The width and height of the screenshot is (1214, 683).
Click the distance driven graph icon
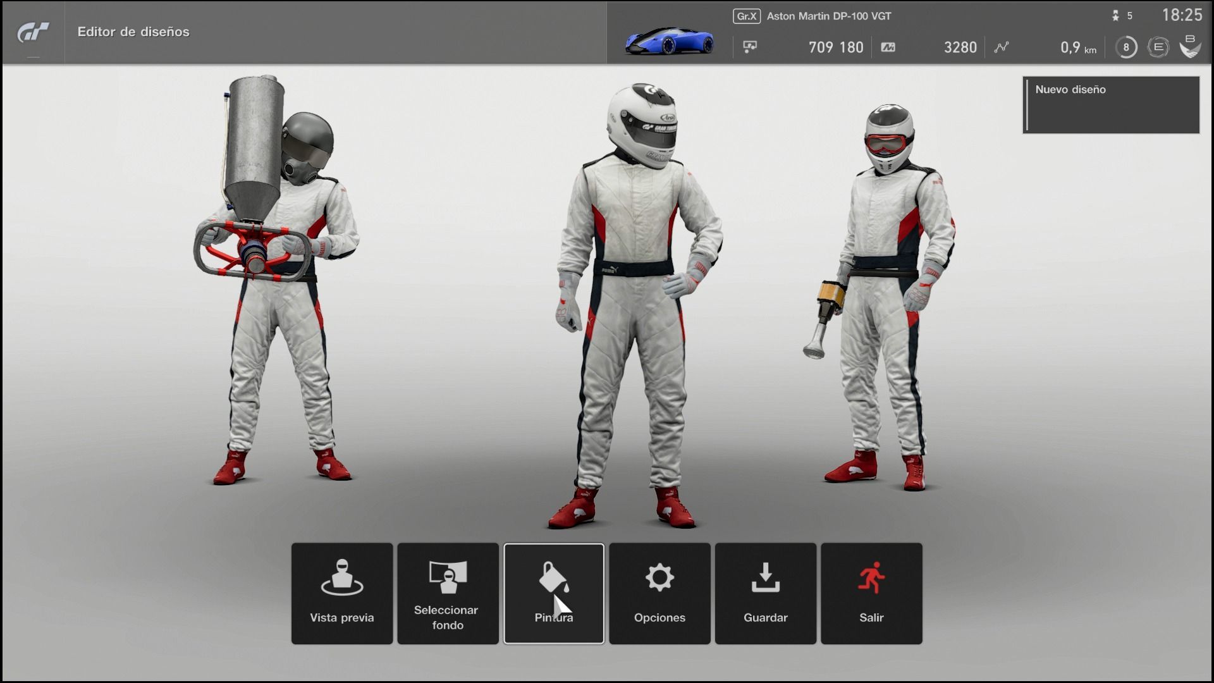pyautogui.click(x=1002, y=47)
